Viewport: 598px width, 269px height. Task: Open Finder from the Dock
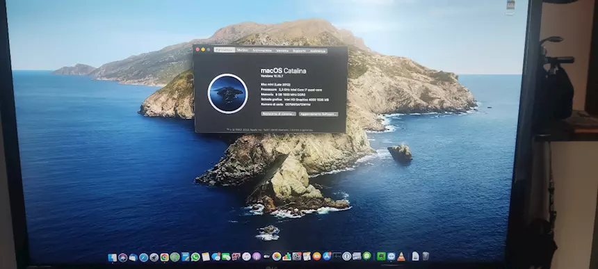click(x=113, y=258)
